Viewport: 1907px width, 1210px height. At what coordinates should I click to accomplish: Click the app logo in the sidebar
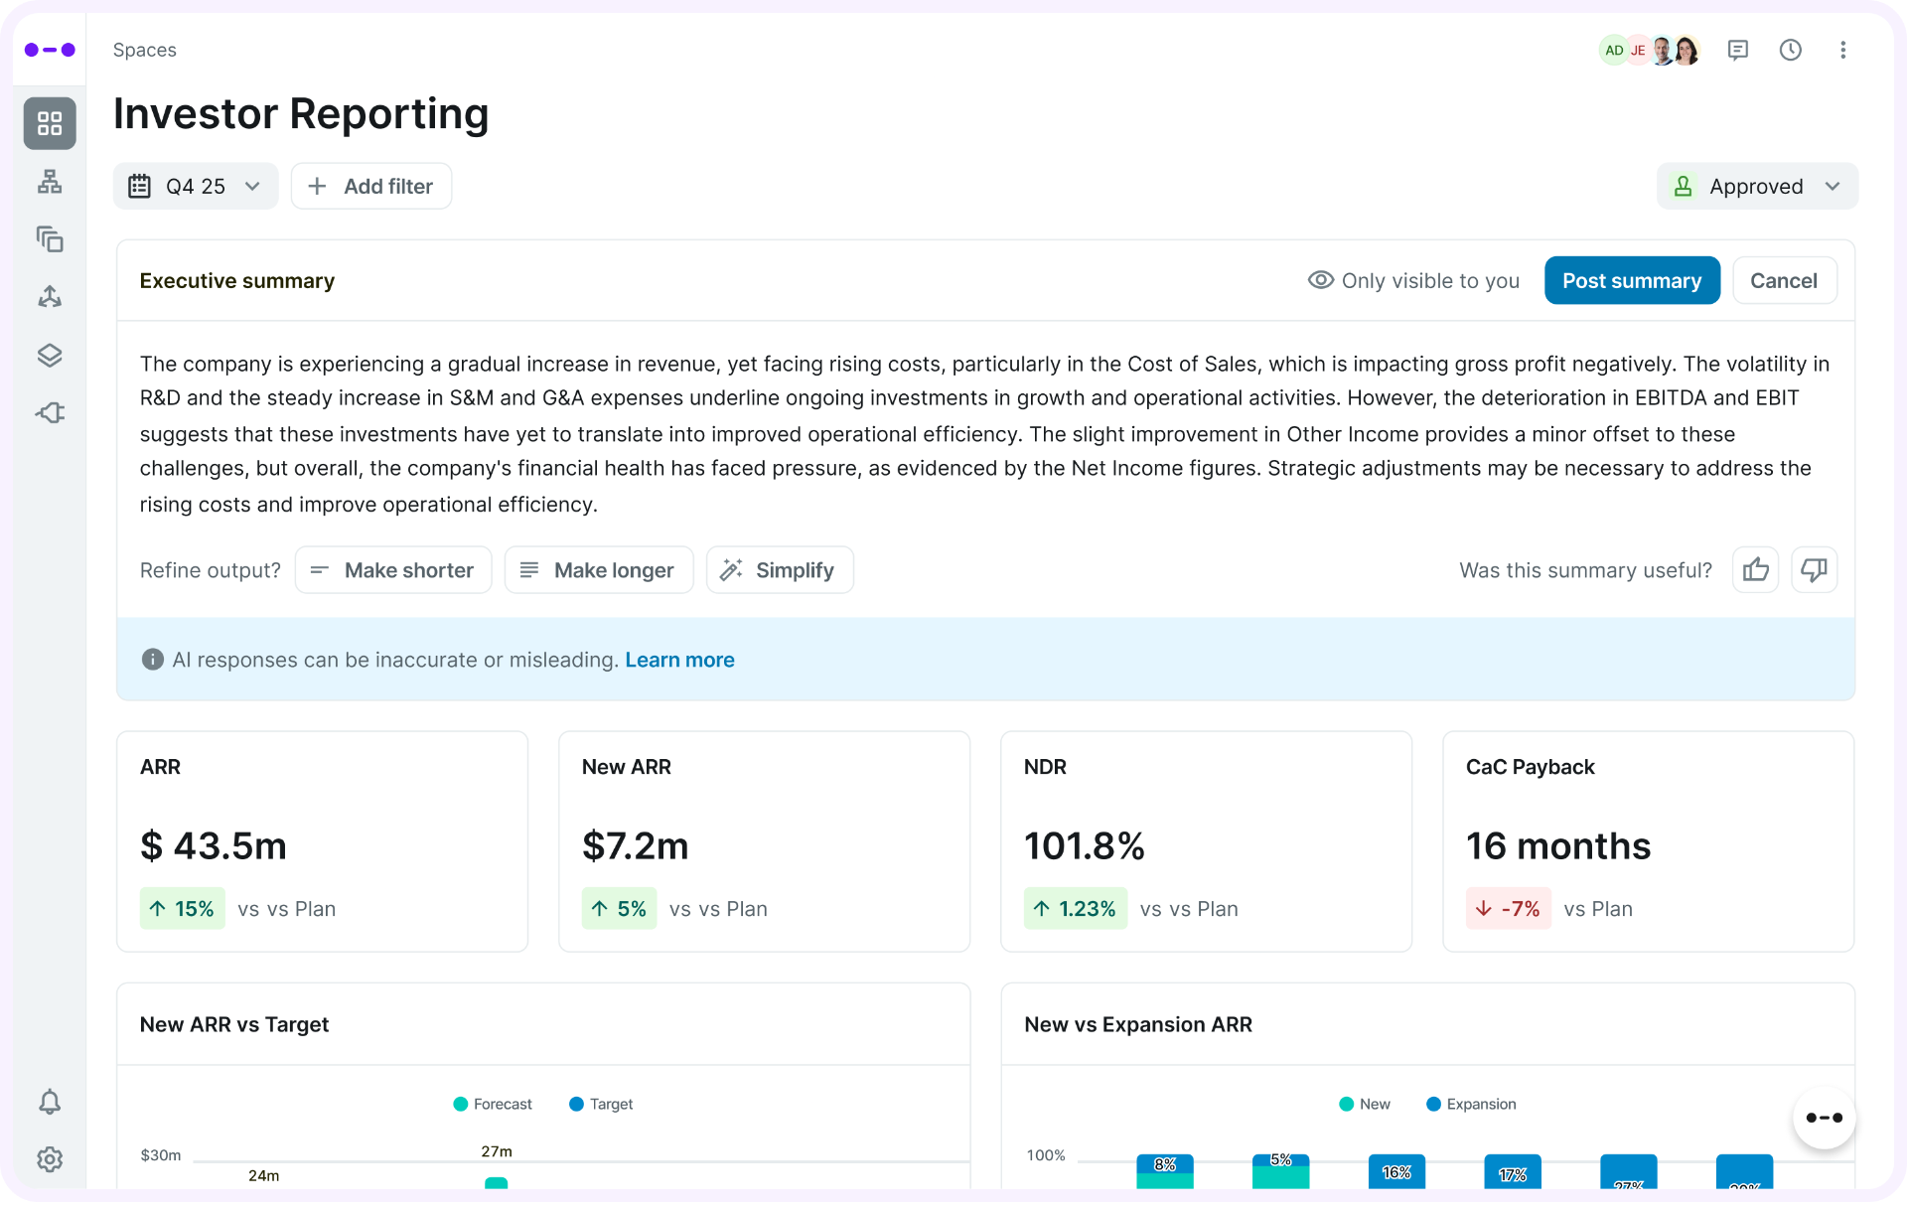coord(50,50)
